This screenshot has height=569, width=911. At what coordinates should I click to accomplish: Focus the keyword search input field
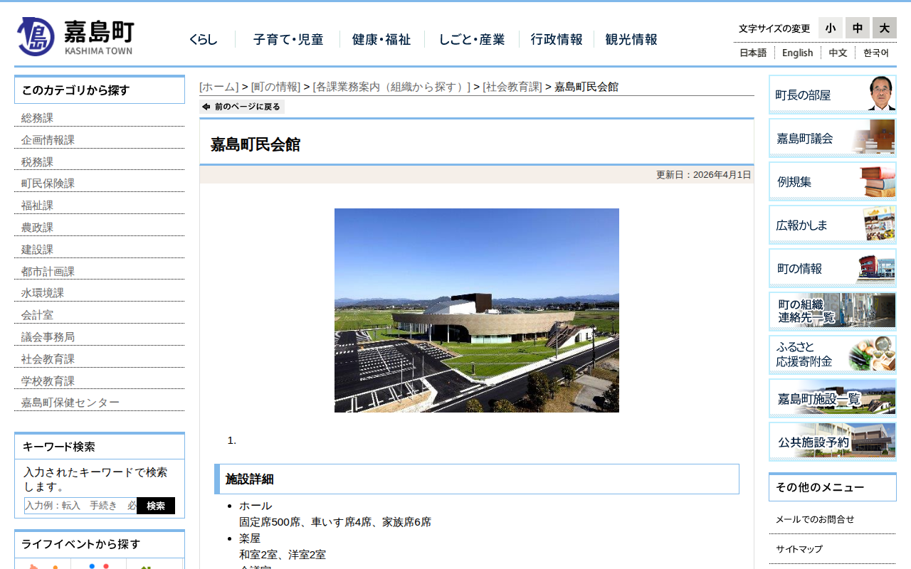pyautogui.click(x=80, y=506)
